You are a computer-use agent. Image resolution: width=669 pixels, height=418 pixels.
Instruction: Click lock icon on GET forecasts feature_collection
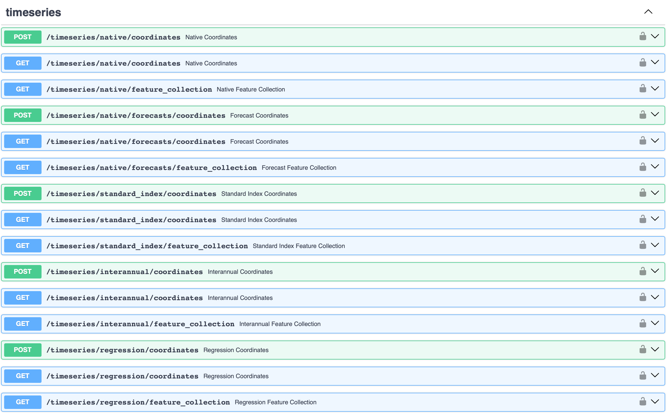(642, 167)
